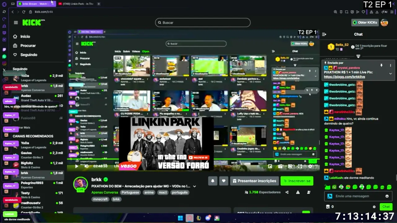The height and width of the screenshot is (223, 397).
Task: Open the browser zoom magnifier icon
Action: pyautogui.click(x=335, y=12)
